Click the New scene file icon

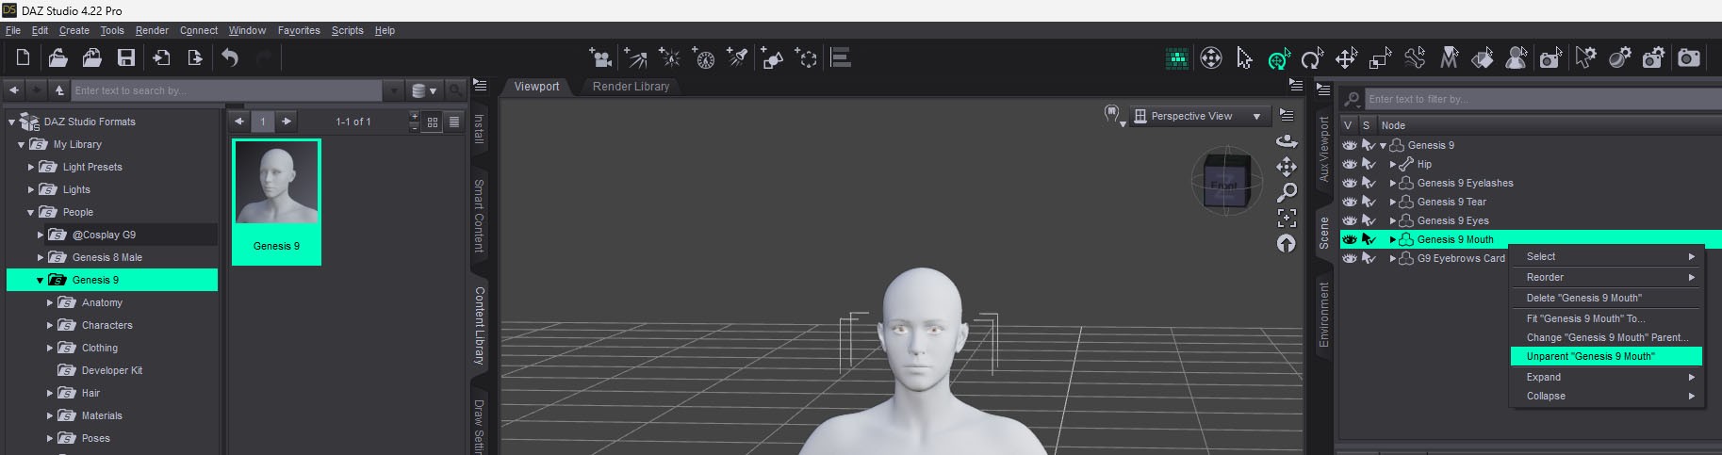coord(23,58)
